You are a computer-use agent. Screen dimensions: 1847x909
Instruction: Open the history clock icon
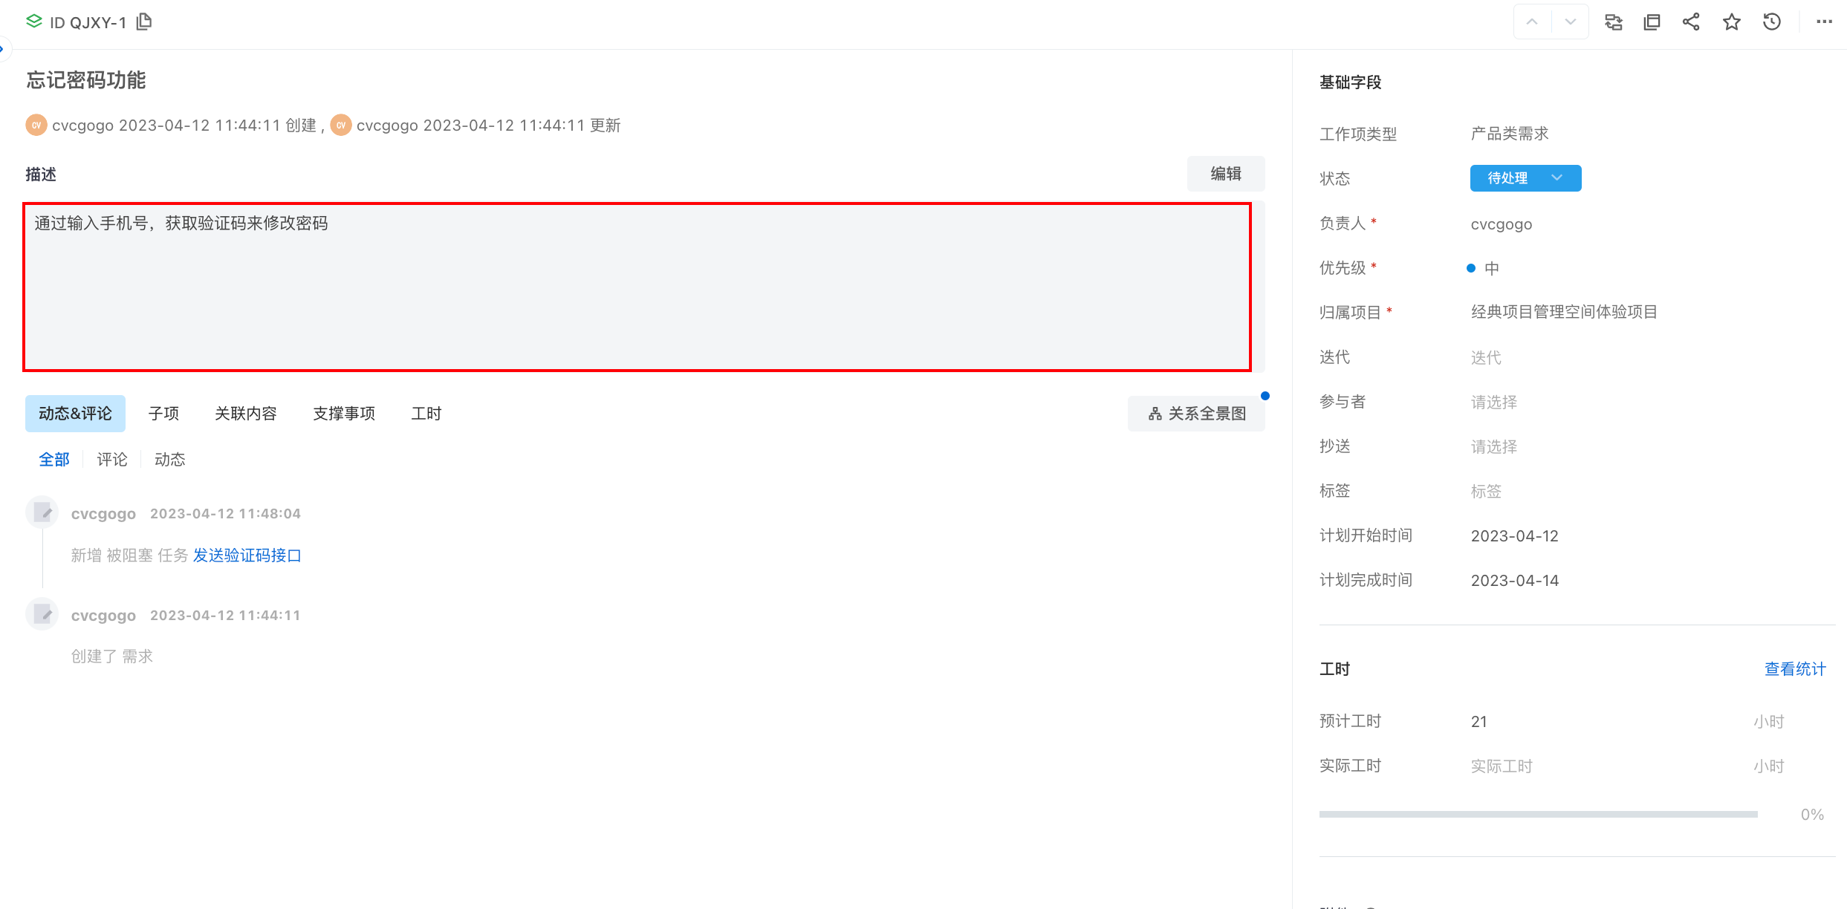(1772, 22)
